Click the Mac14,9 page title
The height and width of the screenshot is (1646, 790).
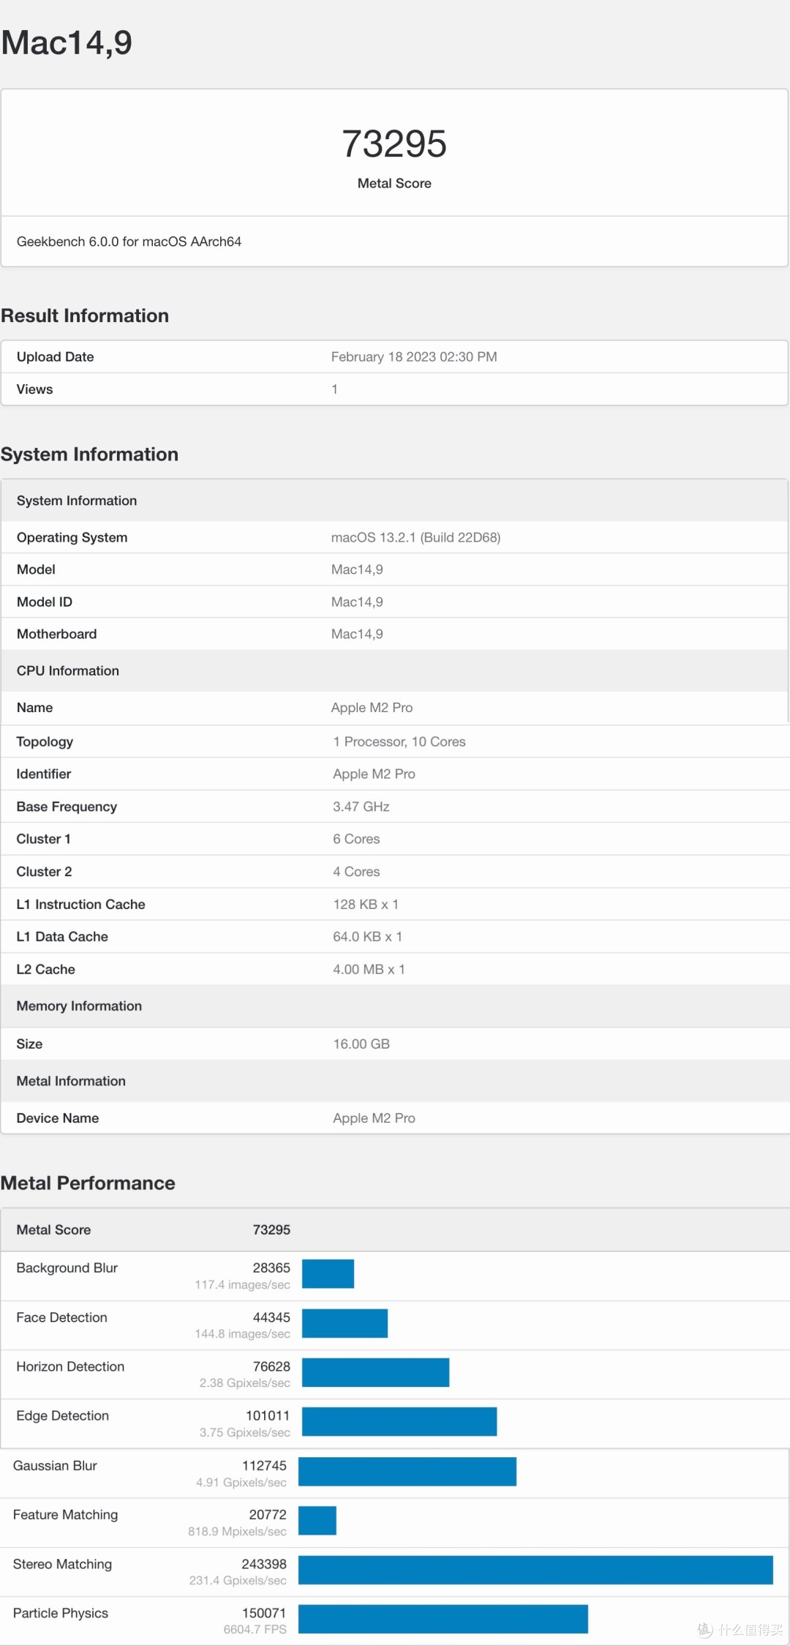point(67,42)
